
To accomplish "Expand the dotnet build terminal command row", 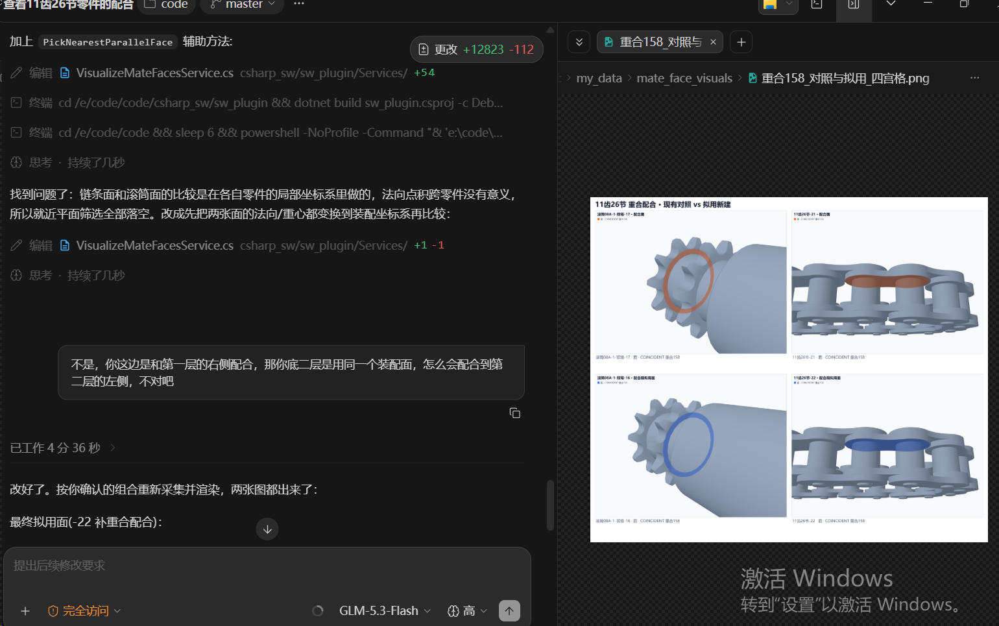I will pos(257,102).
